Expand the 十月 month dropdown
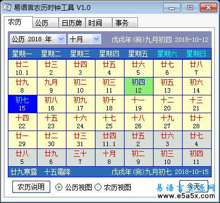This screenshot has width=220, height=203. coord(96,39)
